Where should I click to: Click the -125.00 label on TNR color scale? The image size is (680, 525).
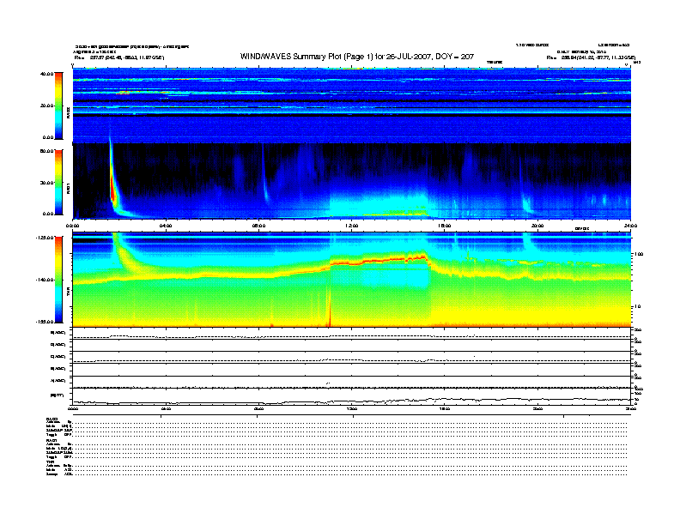[46, 238]
